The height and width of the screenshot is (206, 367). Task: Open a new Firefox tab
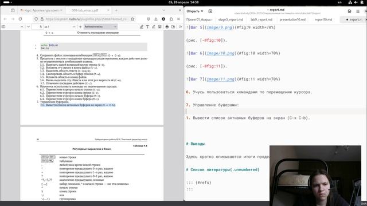pos(116,10)
